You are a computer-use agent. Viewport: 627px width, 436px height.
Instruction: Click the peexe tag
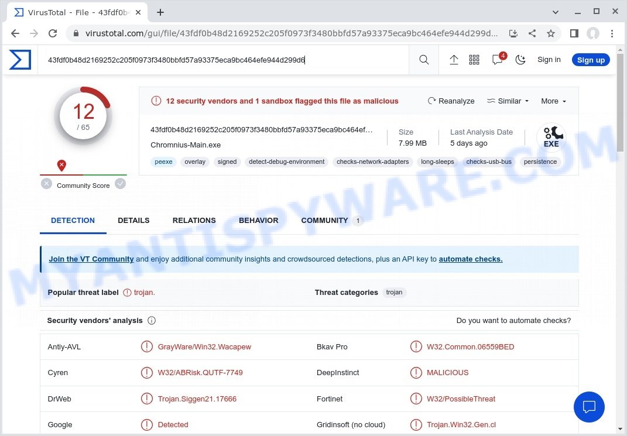(x=163, y=162)
